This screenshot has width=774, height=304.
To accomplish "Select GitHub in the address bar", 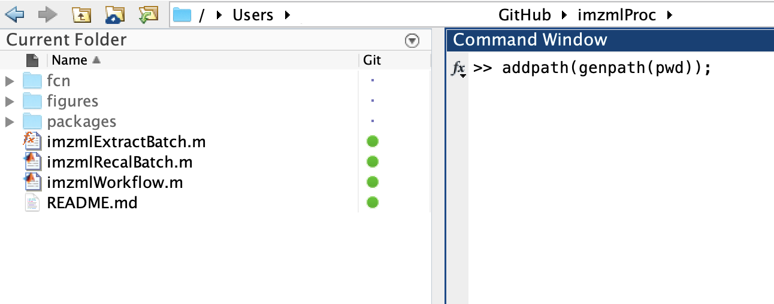I will (x=524, y=14).
